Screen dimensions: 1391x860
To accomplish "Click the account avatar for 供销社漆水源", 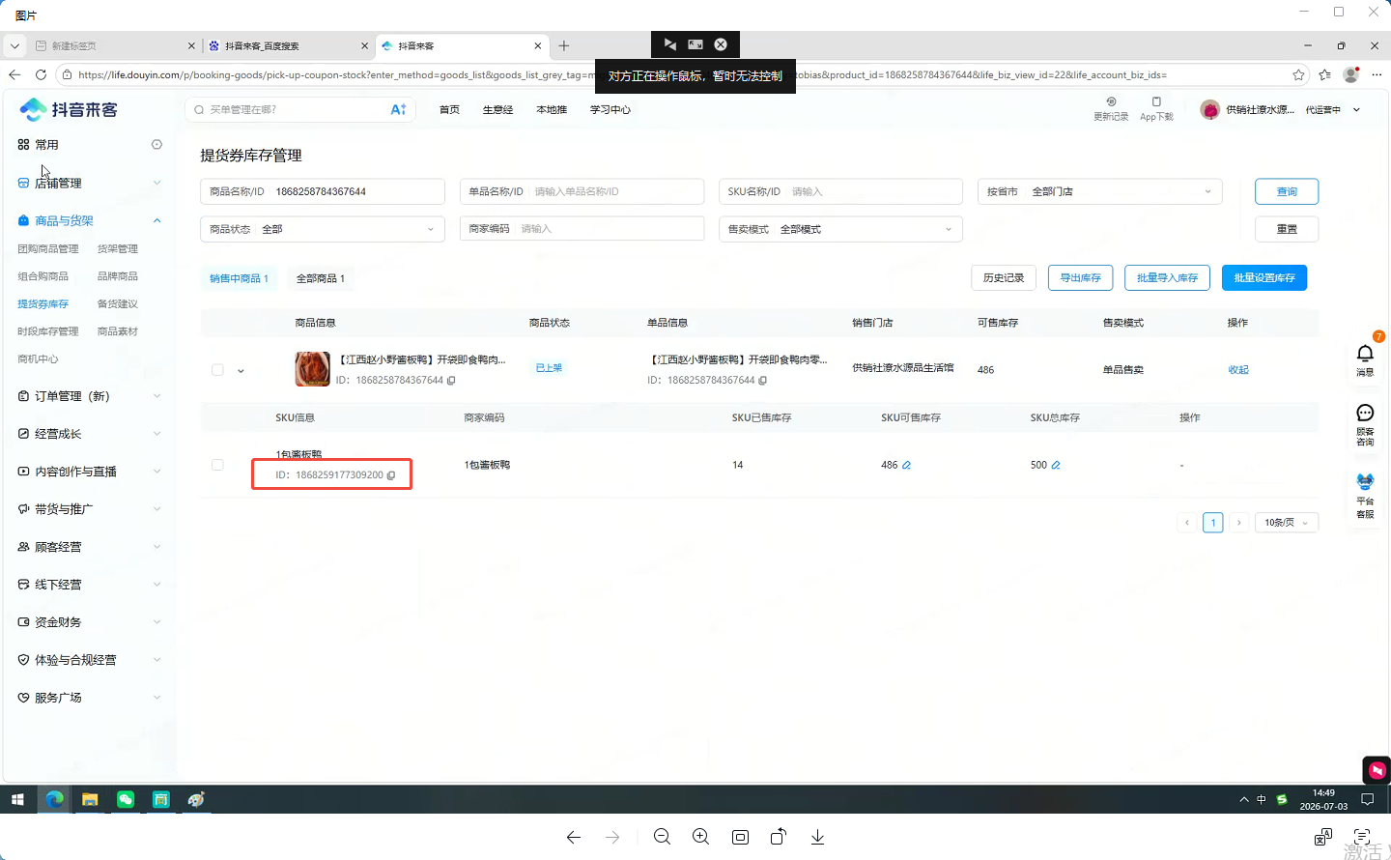I will (1209, 110).
